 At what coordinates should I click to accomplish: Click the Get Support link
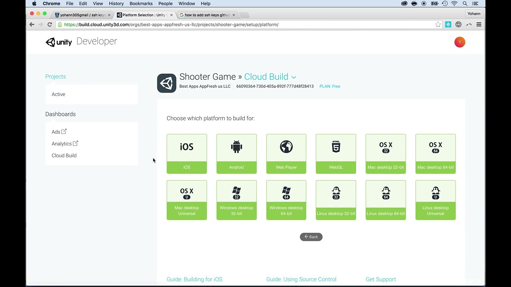pos(381,279)
